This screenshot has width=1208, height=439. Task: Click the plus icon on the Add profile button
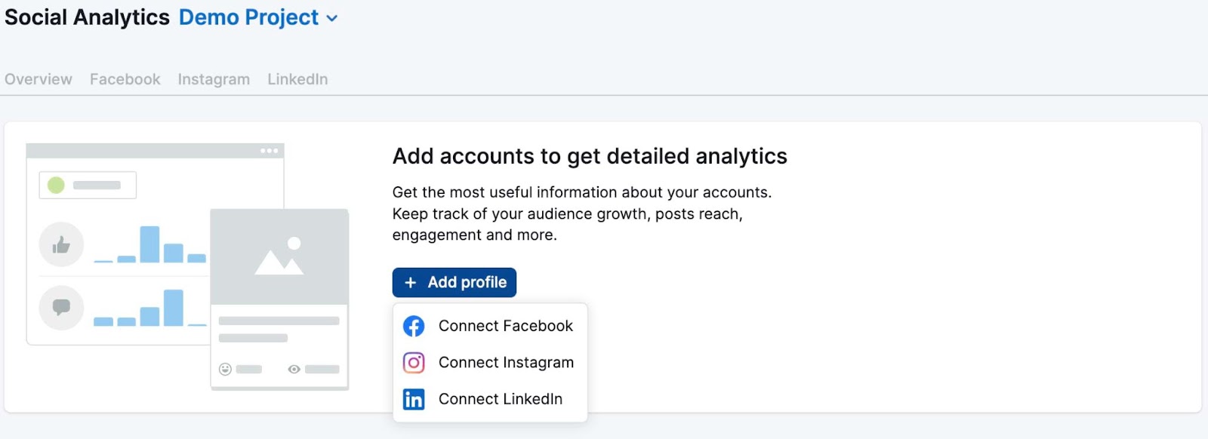[411, 282]
